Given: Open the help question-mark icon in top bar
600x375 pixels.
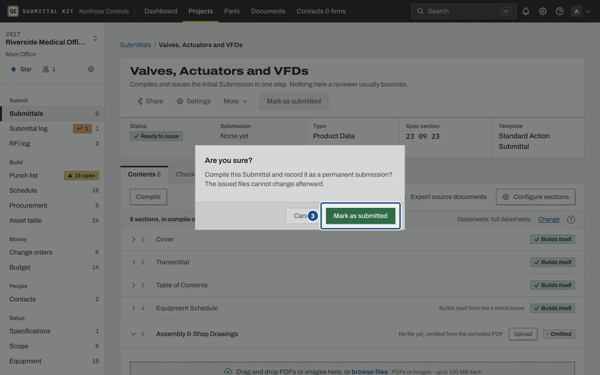Looking at the screenshot, I should click(559, 11).
